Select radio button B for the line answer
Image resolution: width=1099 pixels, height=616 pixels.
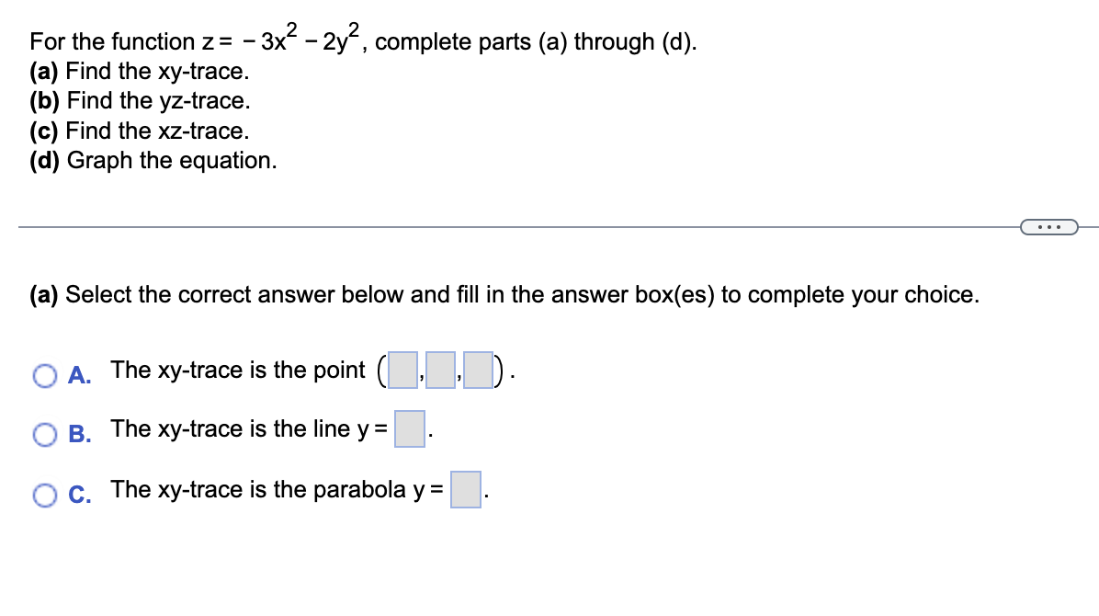click(43, 435)
